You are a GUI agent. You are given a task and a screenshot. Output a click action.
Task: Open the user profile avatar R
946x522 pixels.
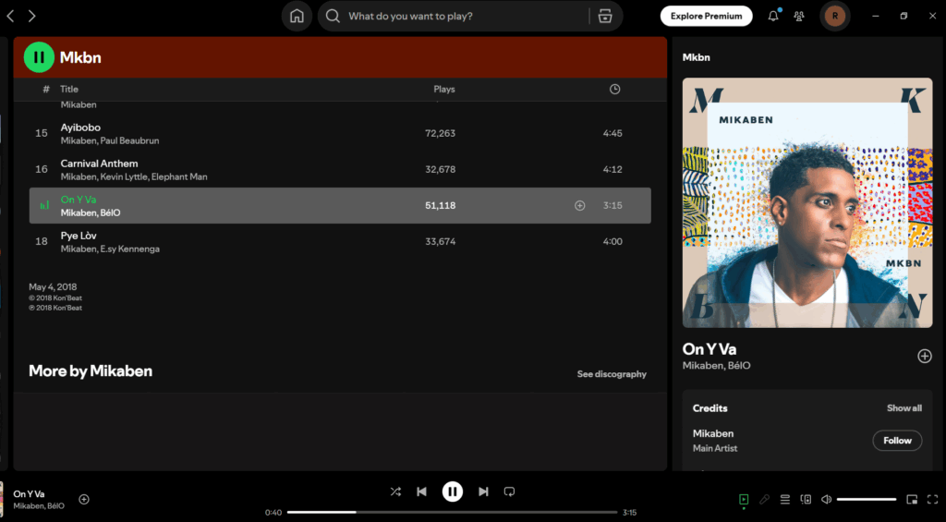pos(835,17)
